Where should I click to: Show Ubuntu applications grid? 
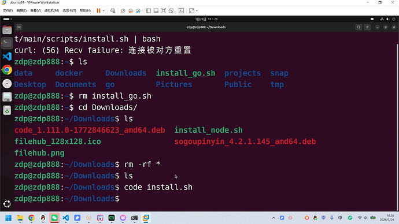pyautogui.click(x=7, y=204)
